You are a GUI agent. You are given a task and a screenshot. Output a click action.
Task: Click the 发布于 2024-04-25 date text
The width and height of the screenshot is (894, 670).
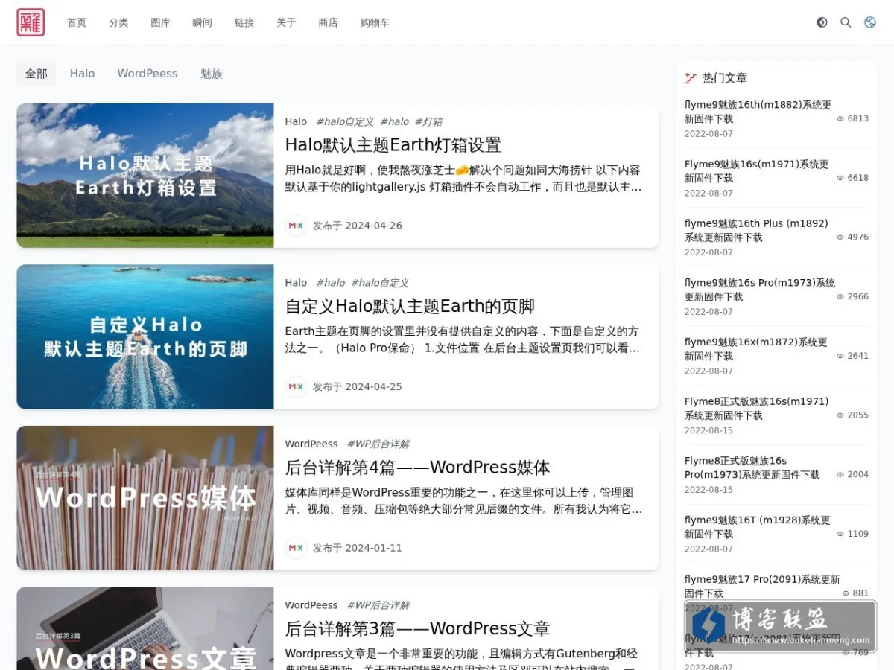click(x=357, y=386)
